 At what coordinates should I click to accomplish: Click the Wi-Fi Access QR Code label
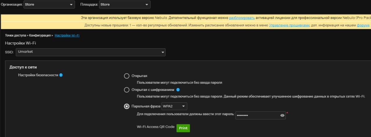[156, 127]
